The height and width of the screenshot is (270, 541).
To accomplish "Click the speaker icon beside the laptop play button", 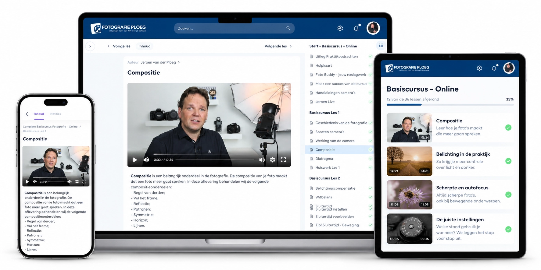I will [x=146, y=160].
